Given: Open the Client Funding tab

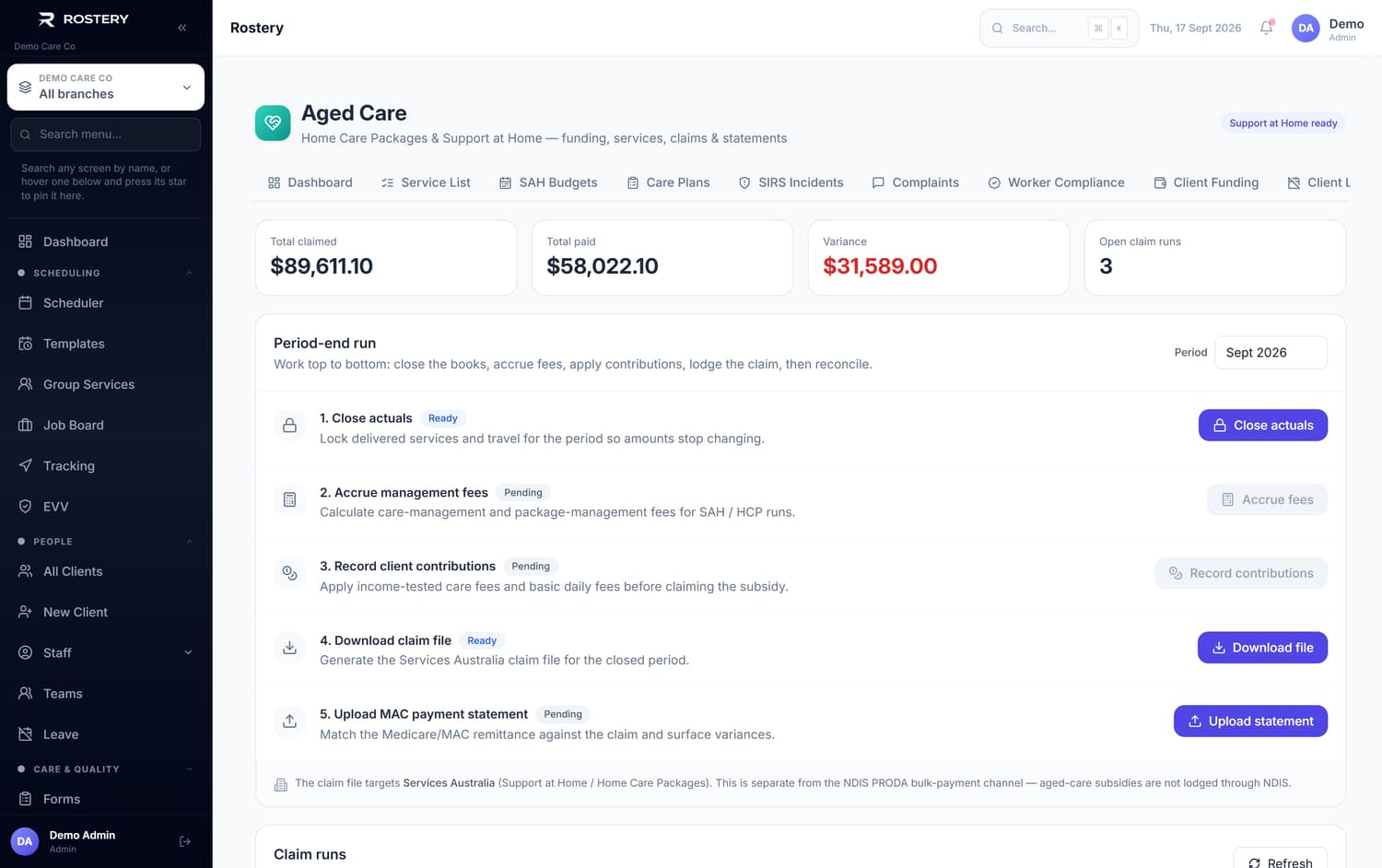Looking at the screenshot, I should [x=1206, y=182].
